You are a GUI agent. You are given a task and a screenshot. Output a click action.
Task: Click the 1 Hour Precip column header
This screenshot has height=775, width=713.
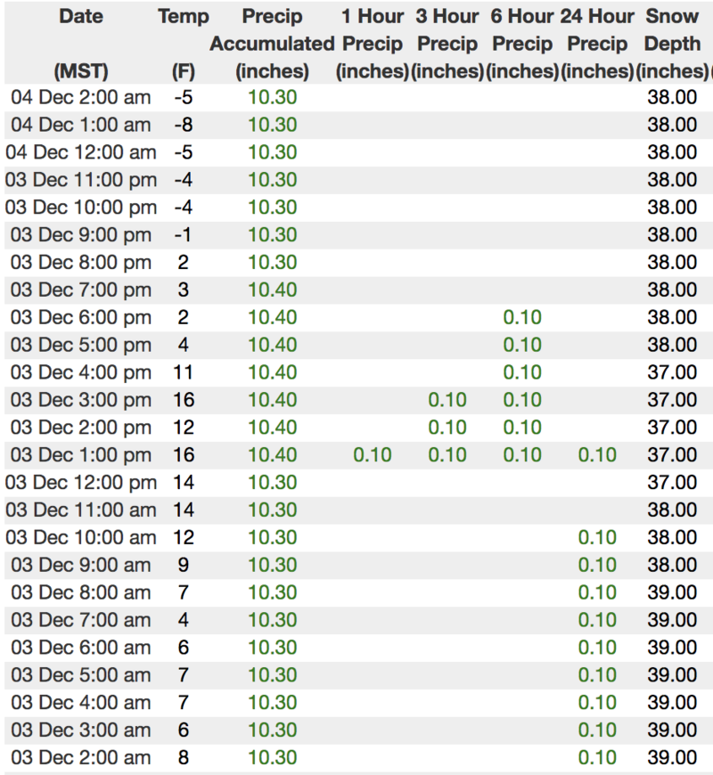(372, 43)
